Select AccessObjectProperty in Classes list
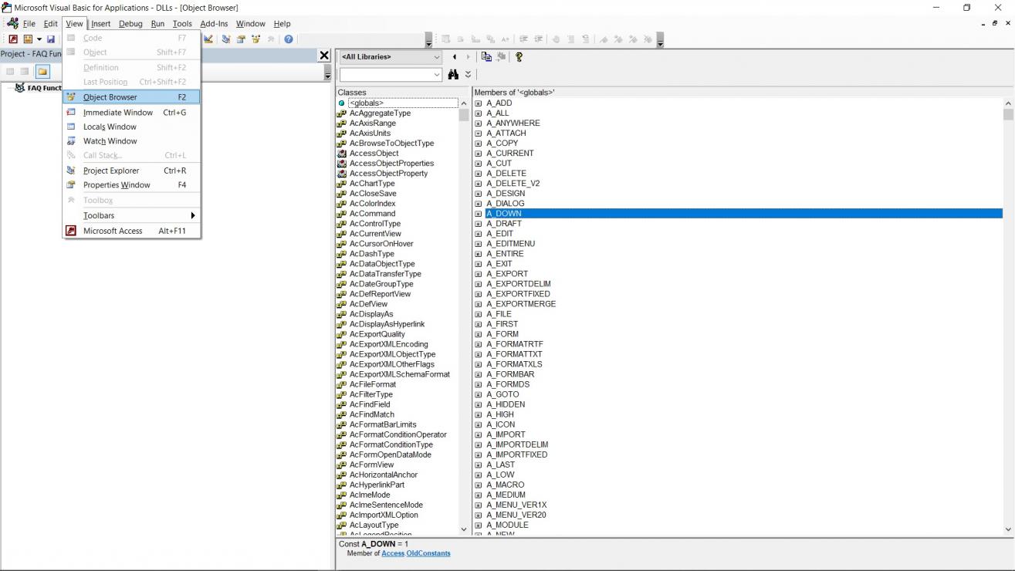1015x571 pixels. [388, 173]
